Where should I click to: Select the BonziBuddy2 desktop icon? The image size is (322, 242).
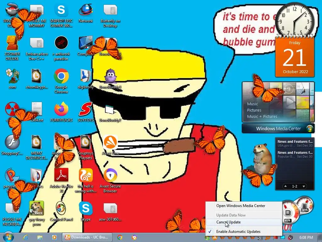(x=110, y=113)
